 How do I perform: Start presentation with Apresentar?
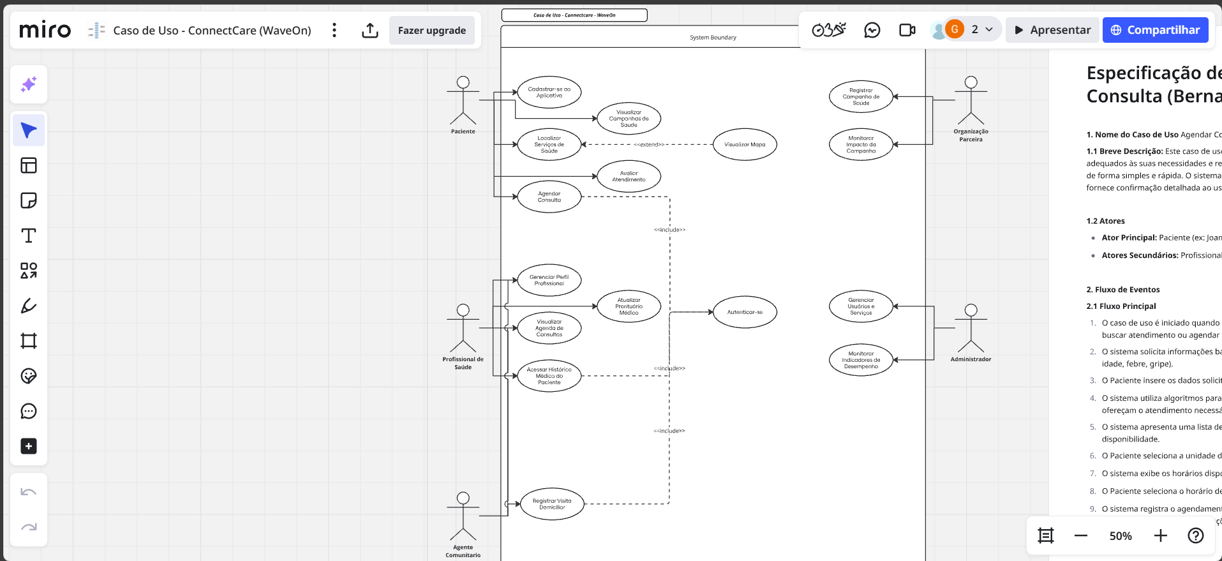(1053, 30)
